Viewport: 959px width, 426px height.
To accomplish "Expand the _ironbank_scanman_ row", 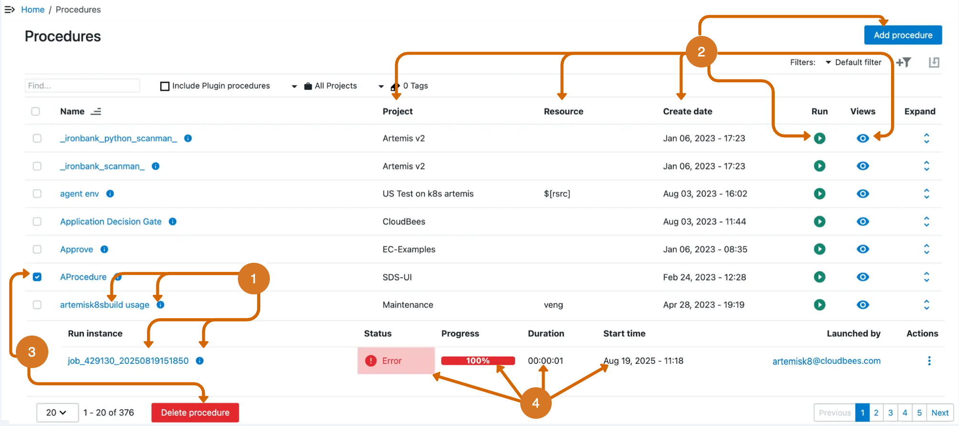I will tap(926, 166).
